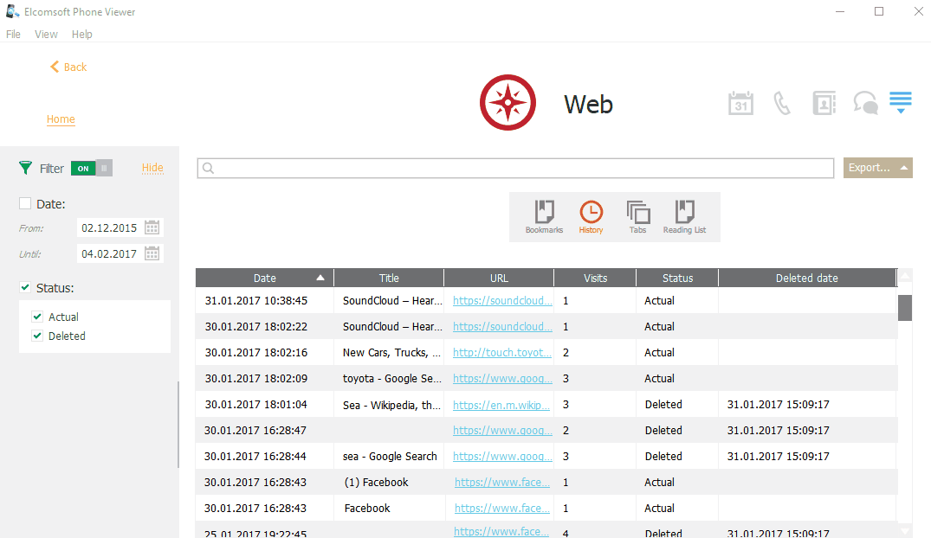Expand the more categories menu icon
Viewport: 931px width, 538px height.
[901, 104]
